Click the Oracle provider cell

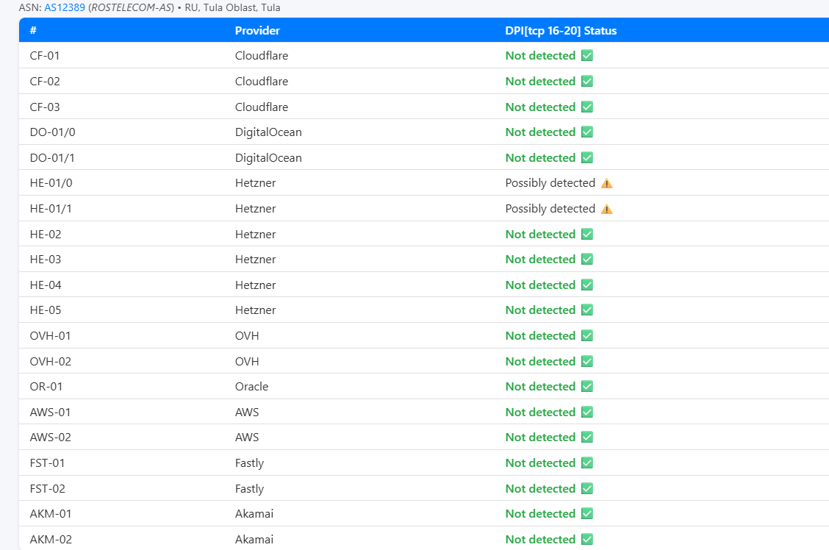251,387
